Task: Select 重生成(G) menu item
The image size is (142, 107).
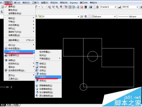Action: (20, 10)
